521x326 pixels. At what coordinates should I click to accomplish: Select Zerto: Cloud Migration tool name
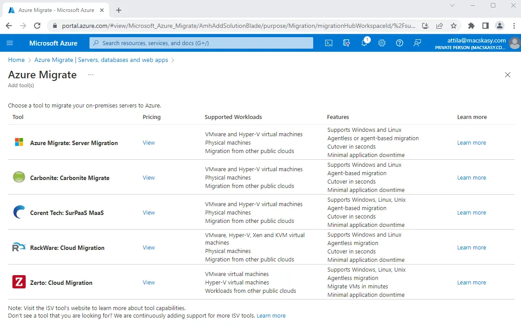coord(61,283)
